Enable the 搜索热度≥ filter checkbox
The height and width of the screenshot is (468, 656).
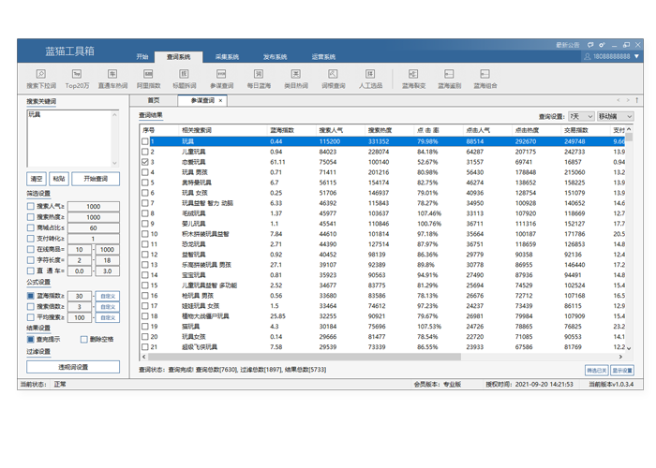pyautogui.click(x=31, y=217)
